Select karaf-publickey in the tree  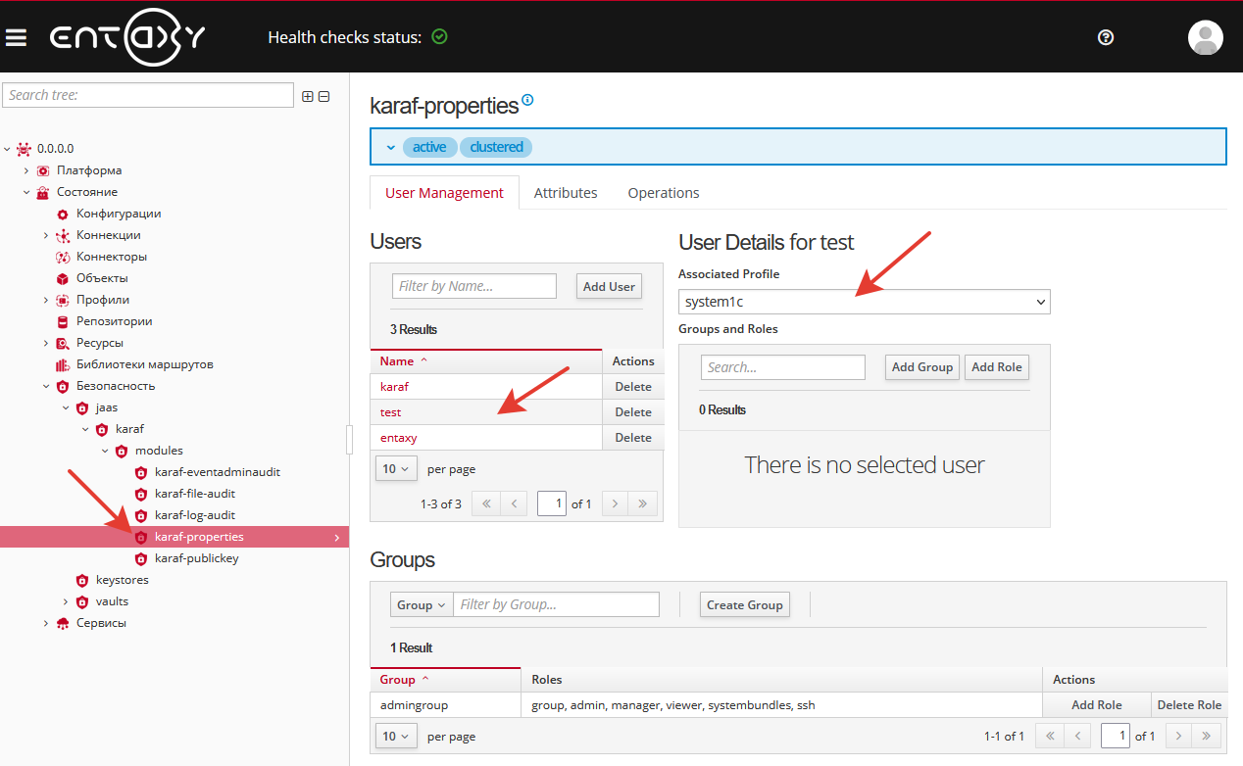click(x=196, y=558)
